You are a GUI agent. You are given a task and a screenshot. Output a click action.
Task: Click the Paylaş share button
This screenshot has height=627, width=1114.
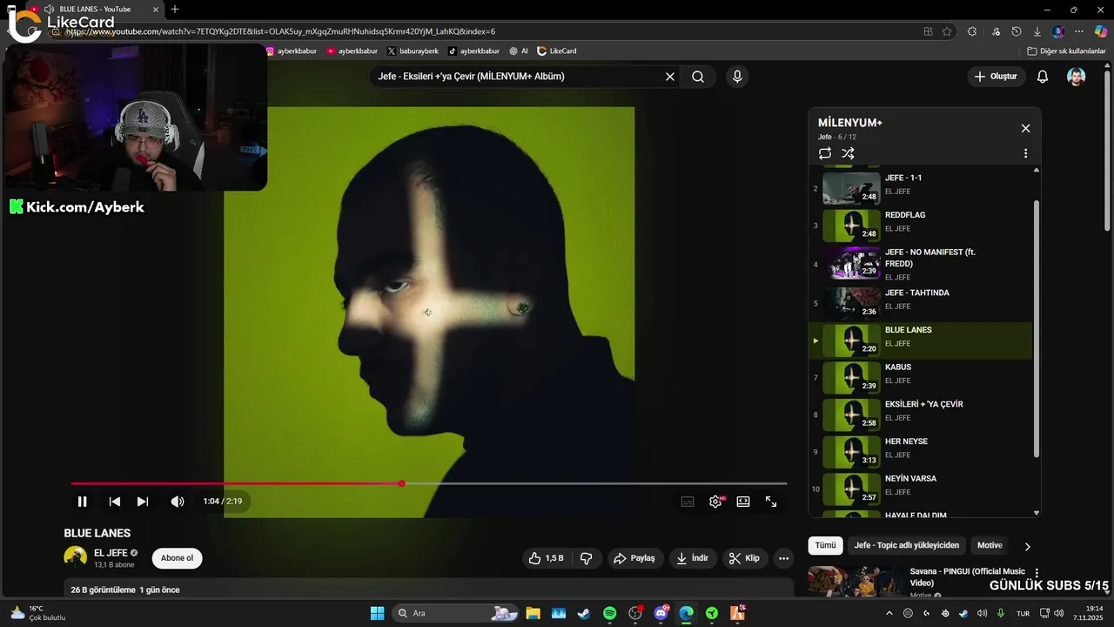click(x=634, y=558)
